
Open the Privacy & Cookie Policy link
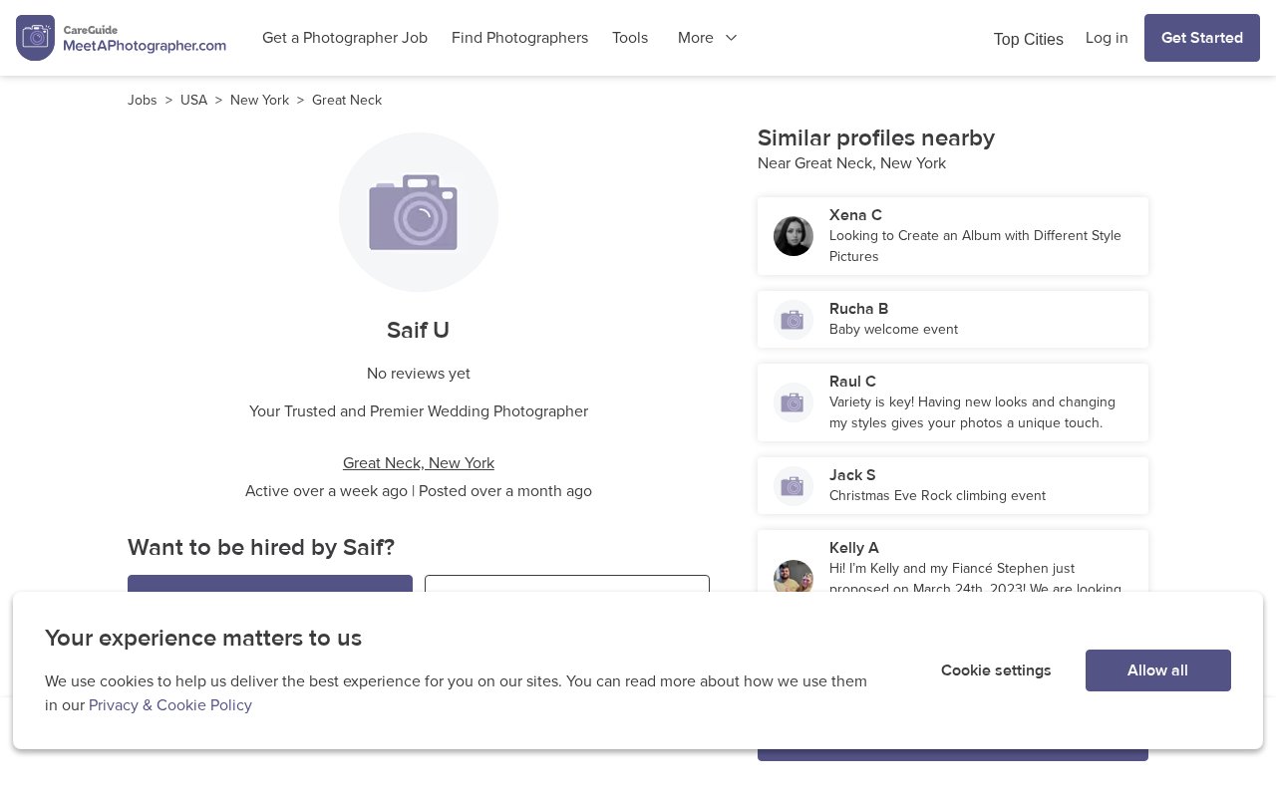point(170,705)
